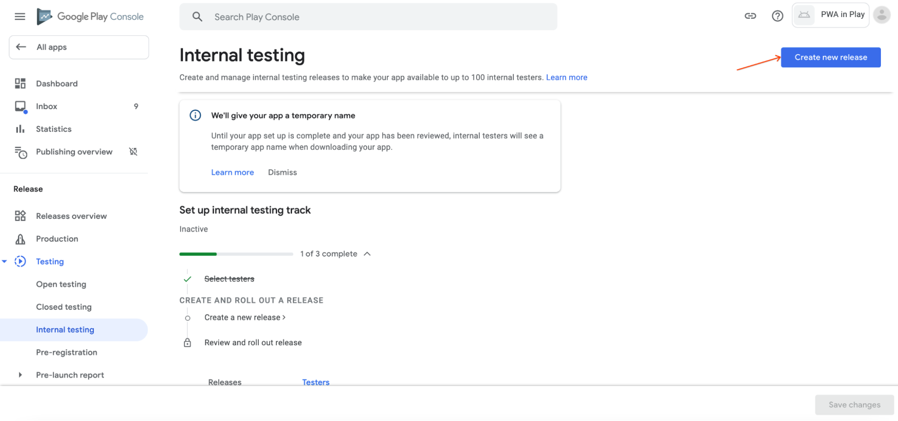Select the Dashboard icon in the sidebar
Screen dimensions: 898x421
pyautogui.click(x=20, y=83)
